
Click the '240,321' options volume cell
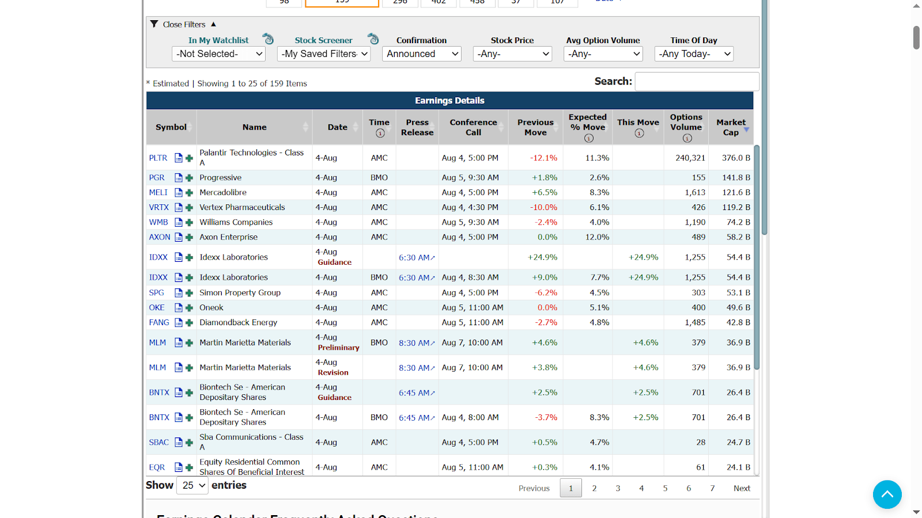[690, 158]
